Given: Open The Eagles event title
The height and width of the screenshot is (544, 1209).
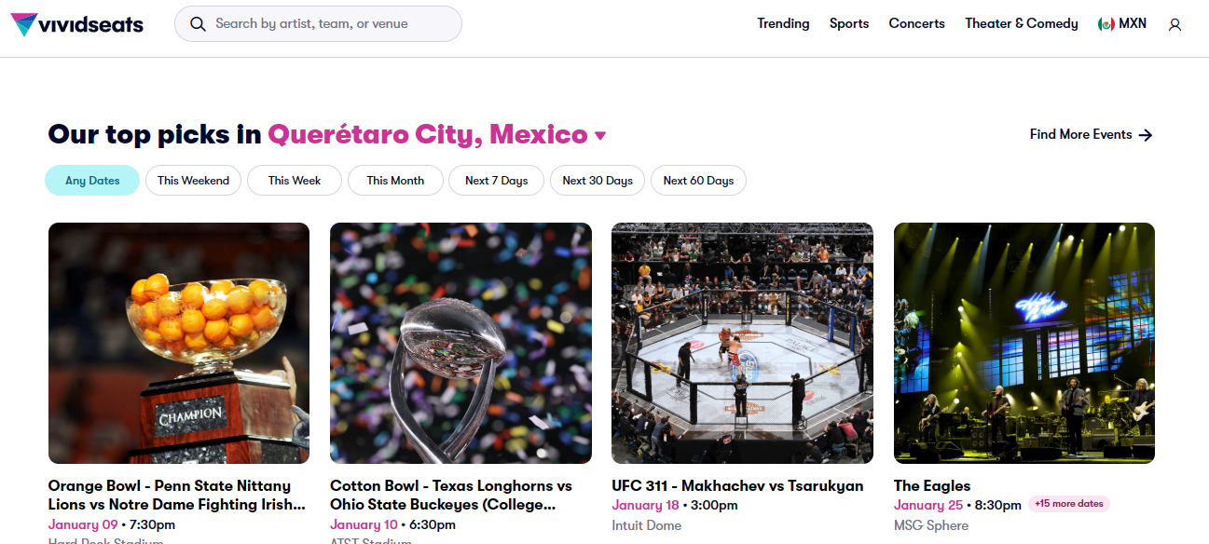Looking at the screenshot, I should 931,485.
